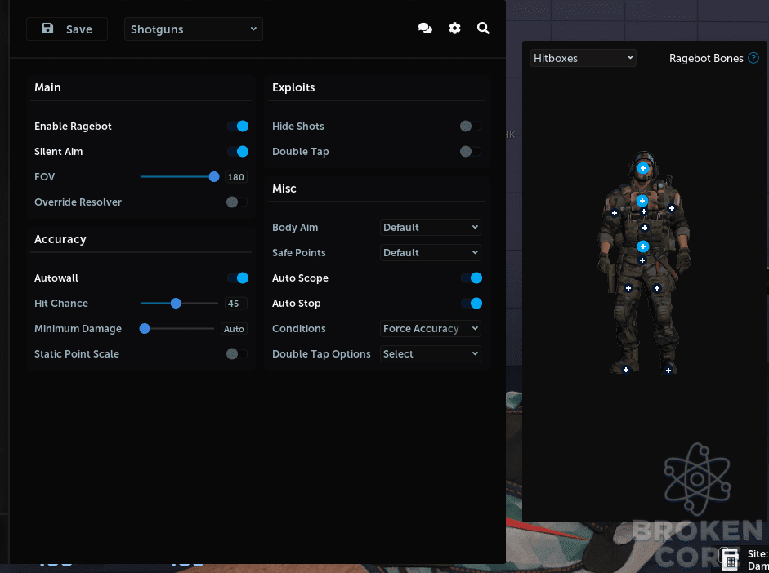Select the small hitbox point directly beneath the highlighted pelvis point
This screenshot has width=769, height=573.
(642, 260)
